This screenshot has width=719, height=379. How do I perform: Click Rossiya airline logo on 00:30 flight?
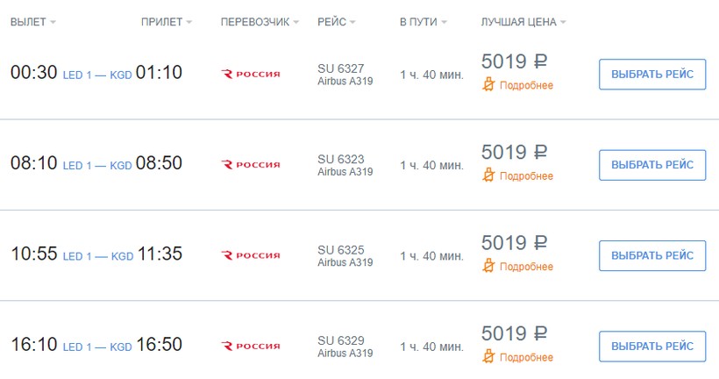pyautogui.click(x=251, y=75)
